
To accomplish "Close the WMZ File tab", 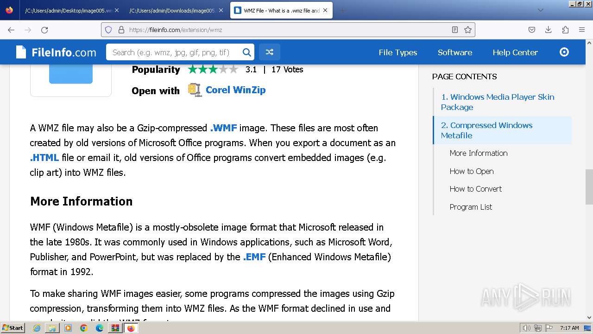I will click(325, 10).
